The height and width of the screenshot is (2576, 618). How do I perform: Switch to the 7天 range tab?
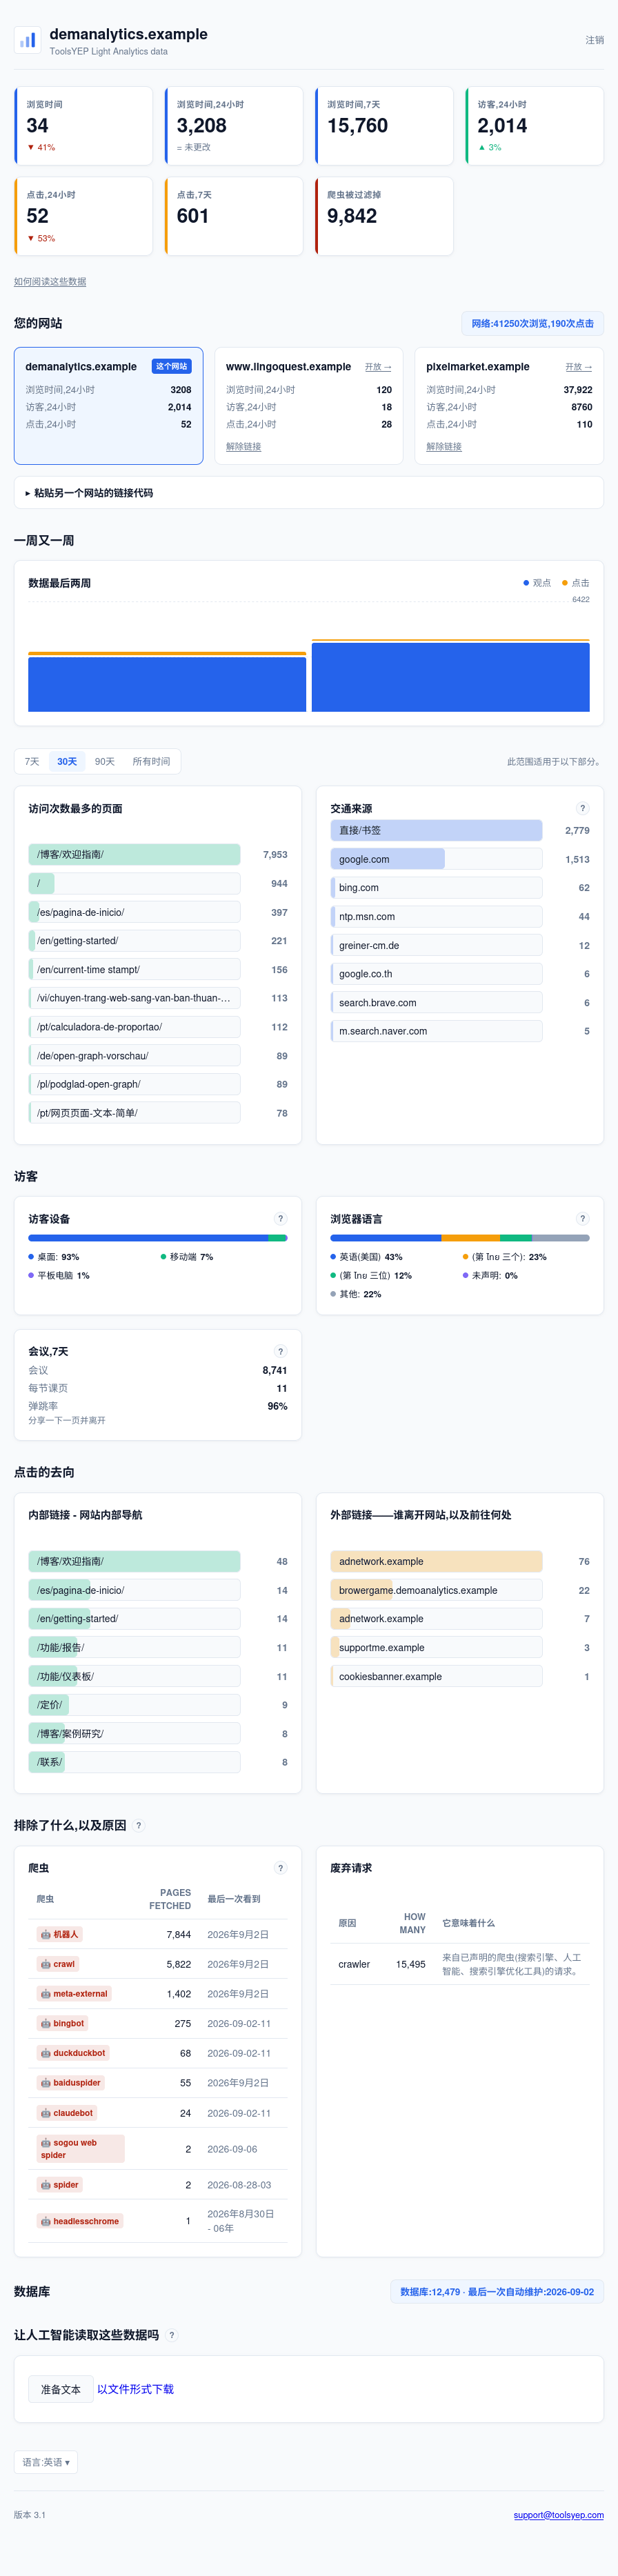[x=32, y=761]
